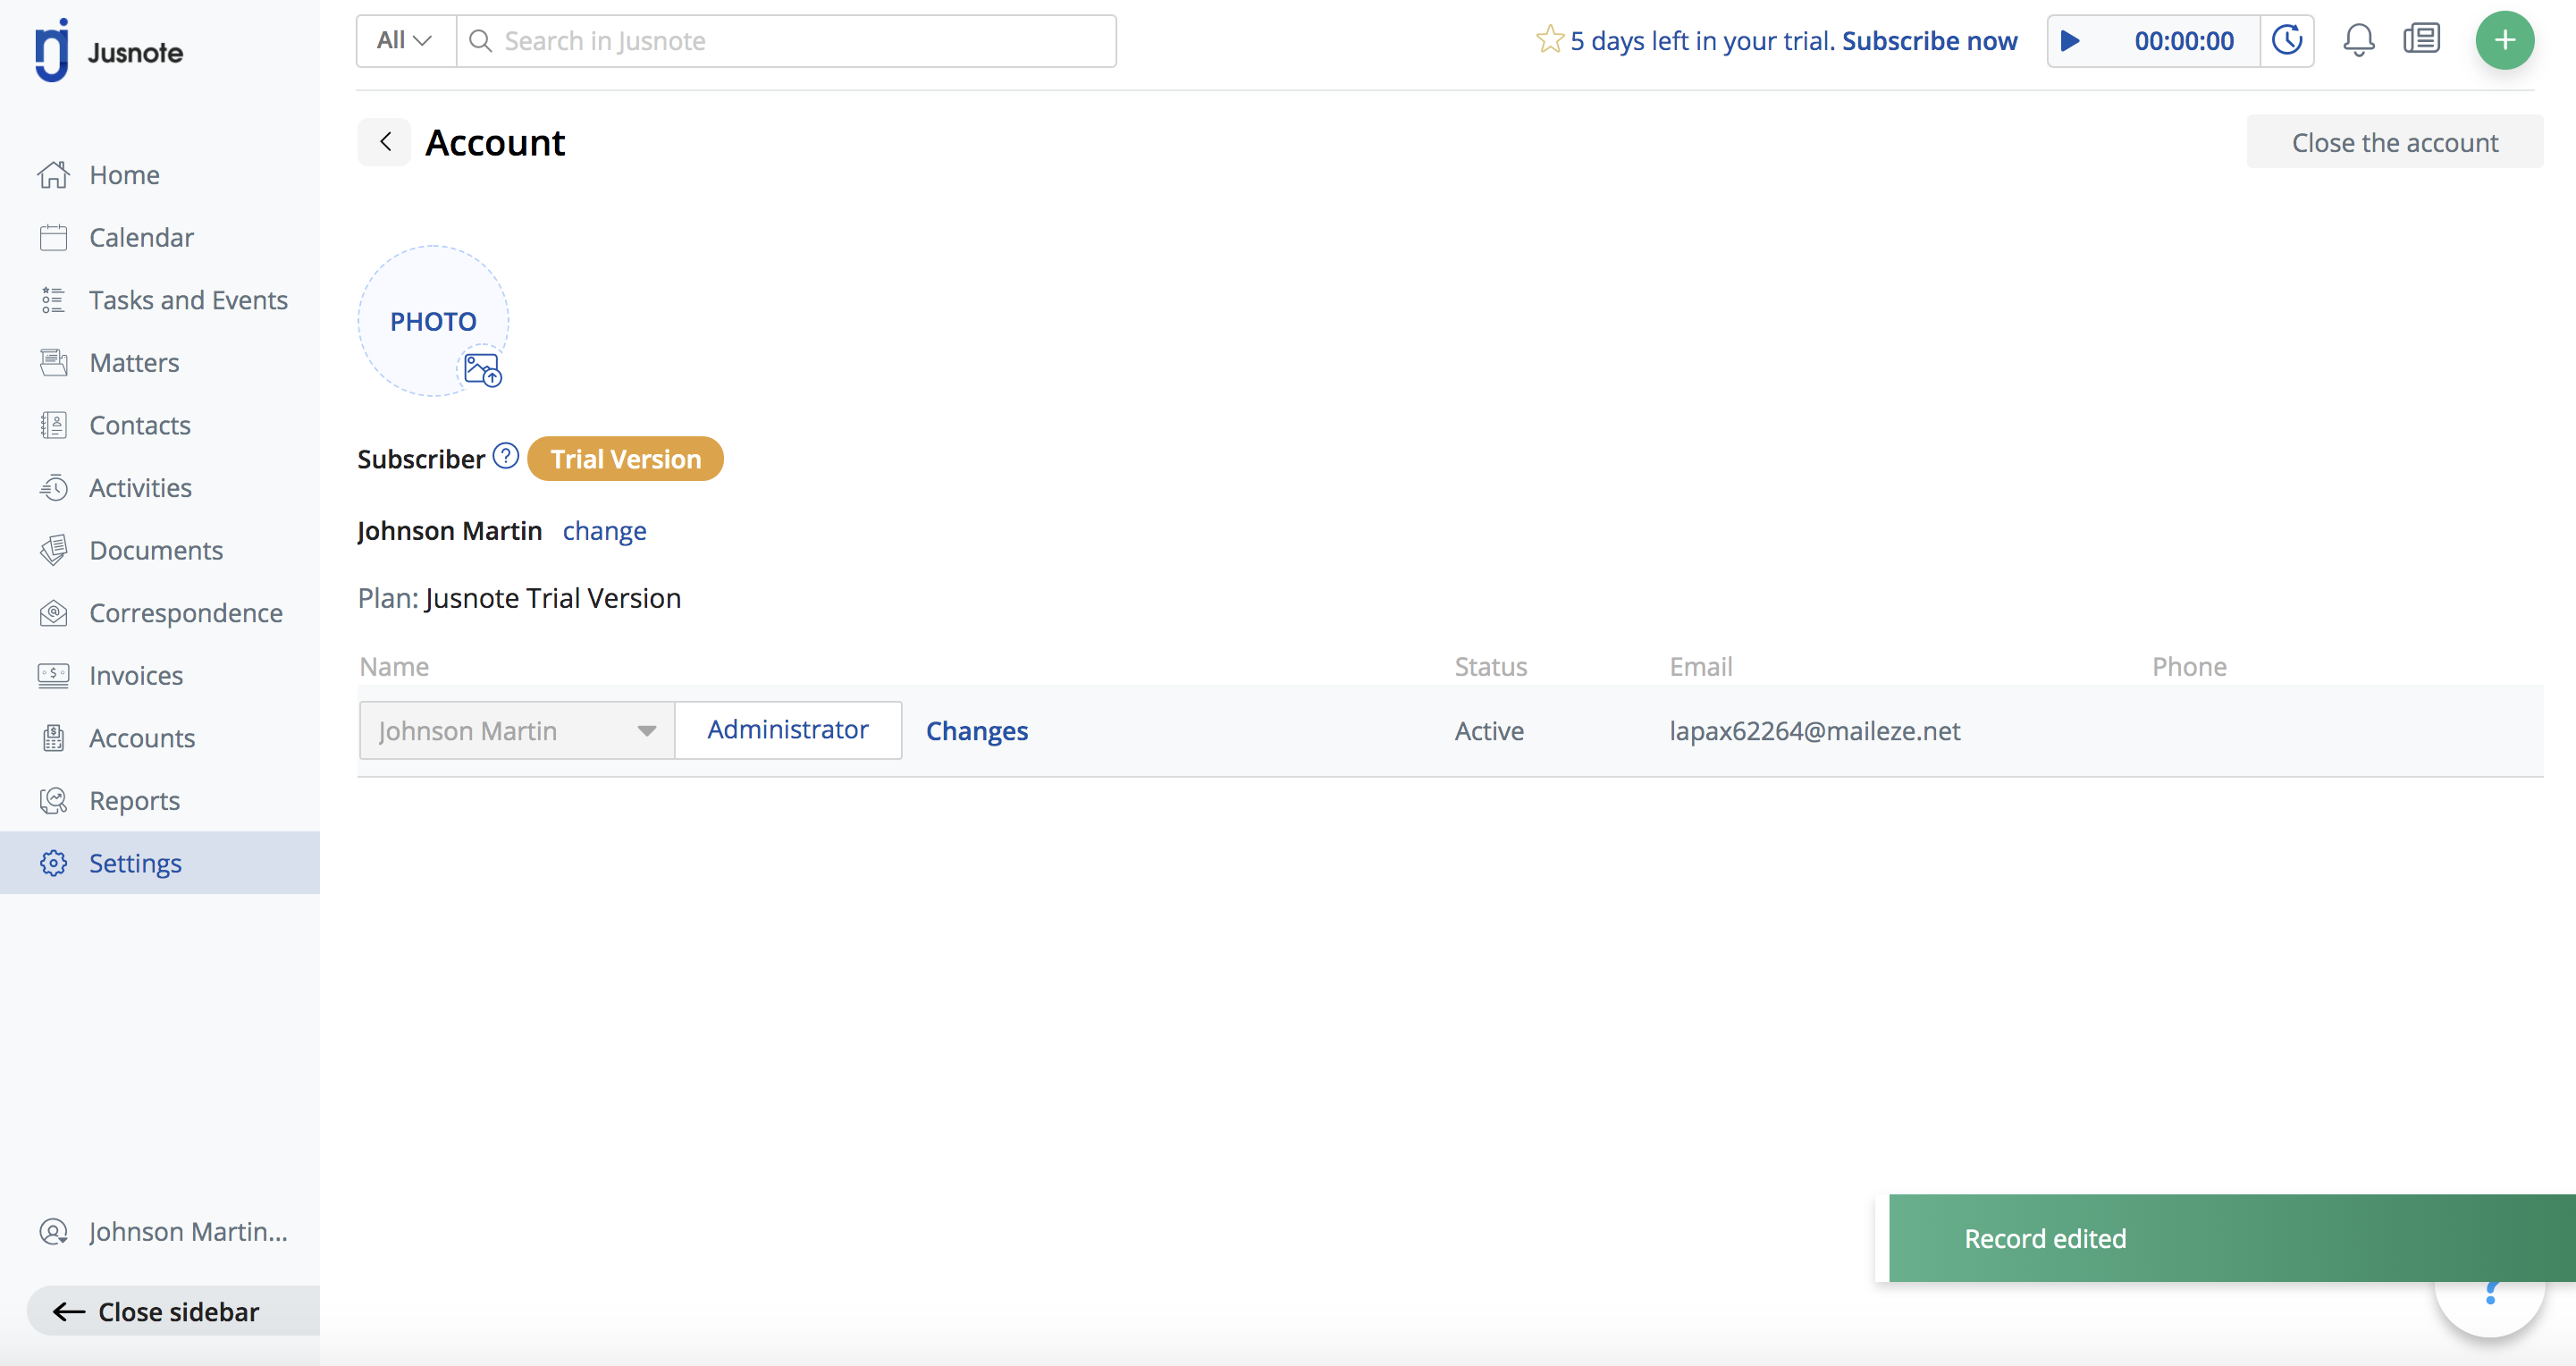Go back with the arrow next to Account
The height and width of the screenshot is (1366, 2576).
(x=385, y=142)
